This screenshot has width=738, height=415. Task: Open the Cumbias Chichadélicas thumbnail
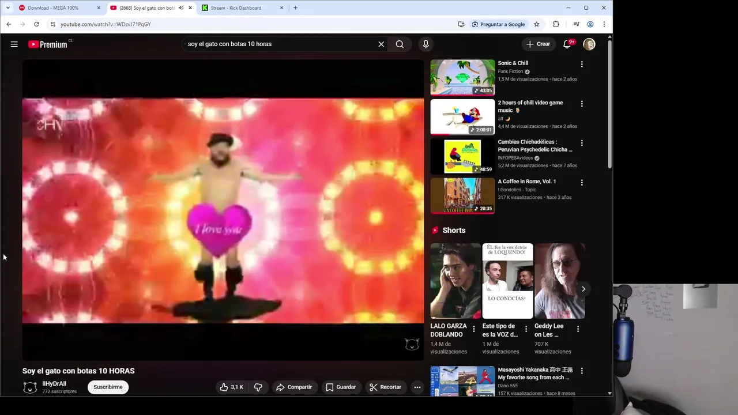[462, 156]
